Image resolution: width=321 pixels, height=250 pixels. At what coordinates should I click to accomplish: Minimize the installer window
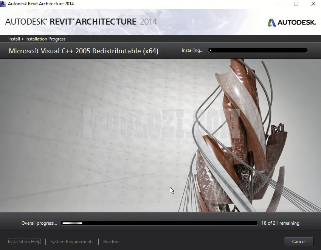pos(279,4)
